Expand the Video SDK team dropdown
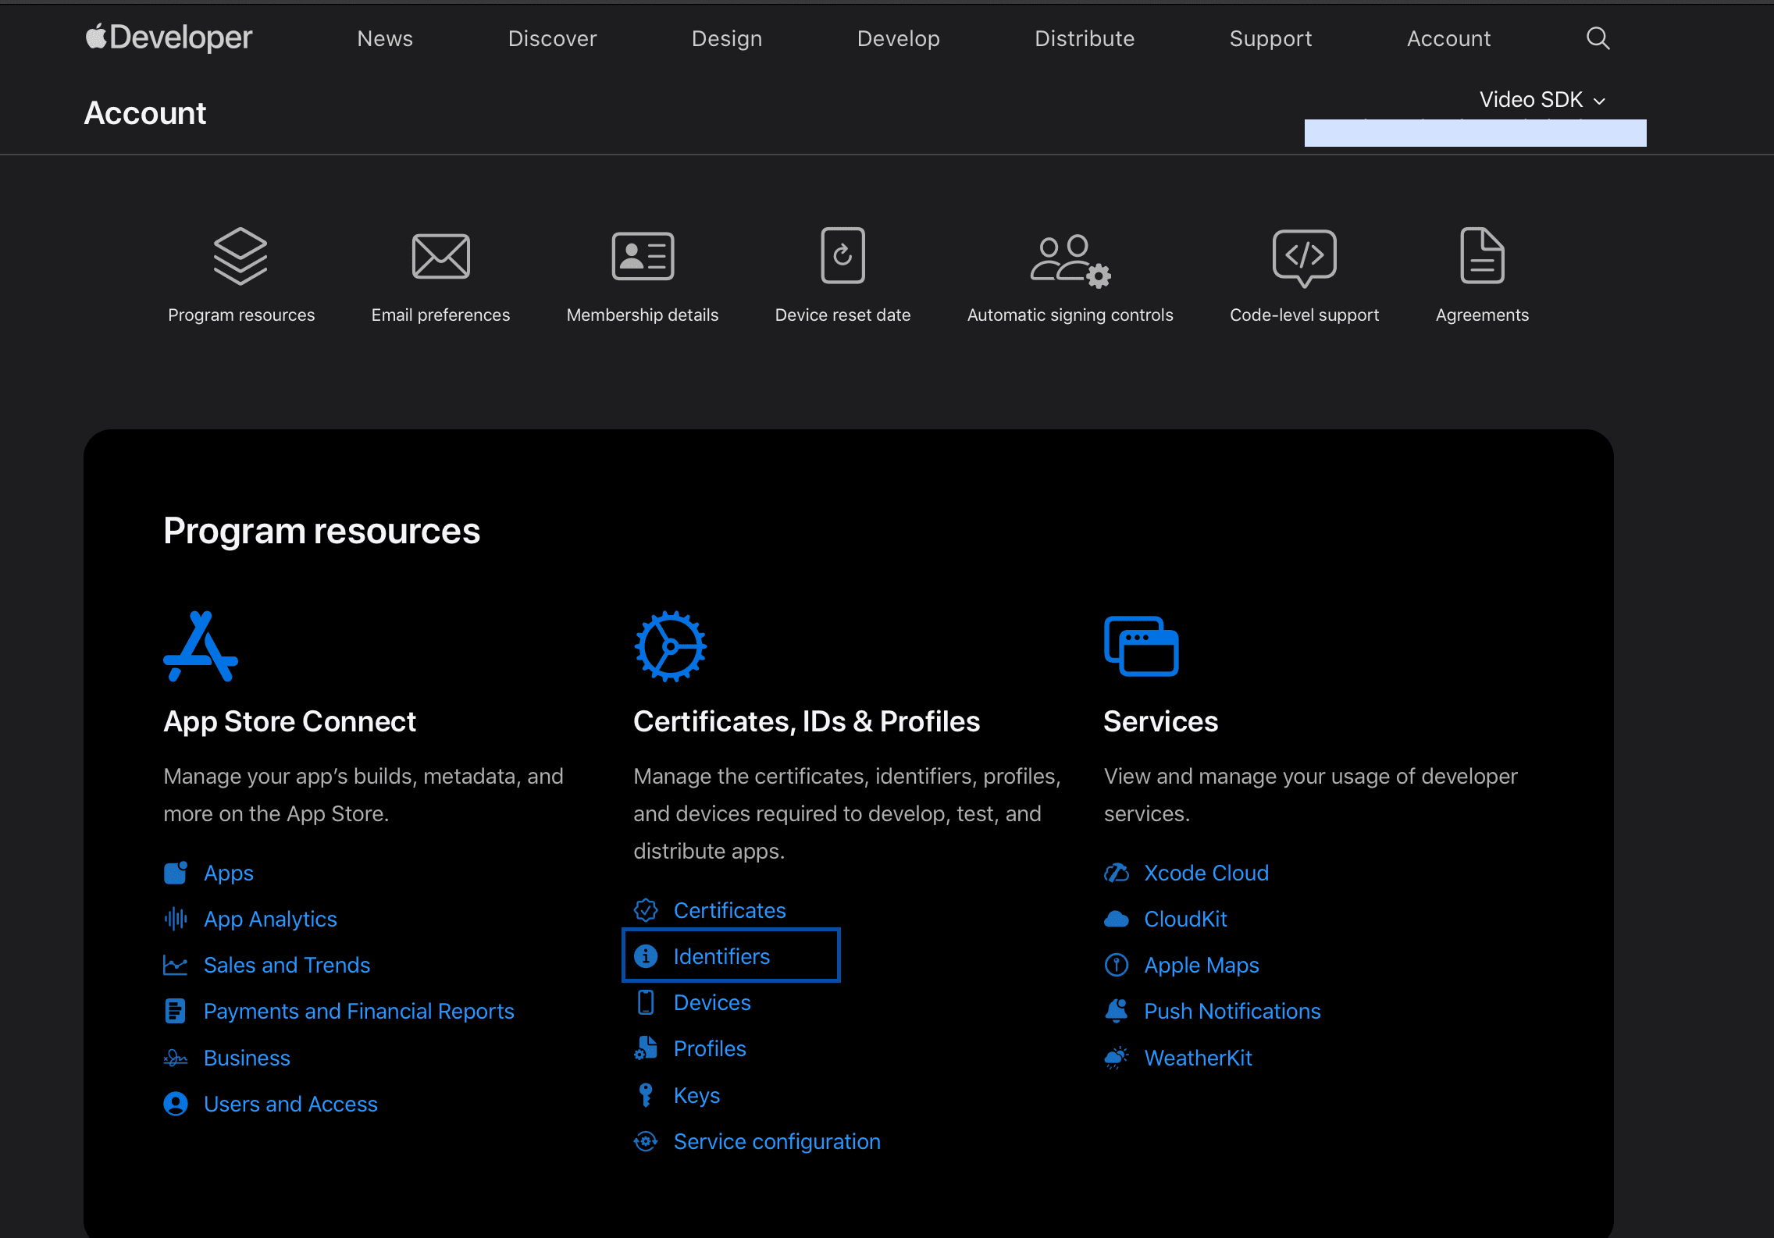Screen dimensions: 1774x1238 [1543, 100]
